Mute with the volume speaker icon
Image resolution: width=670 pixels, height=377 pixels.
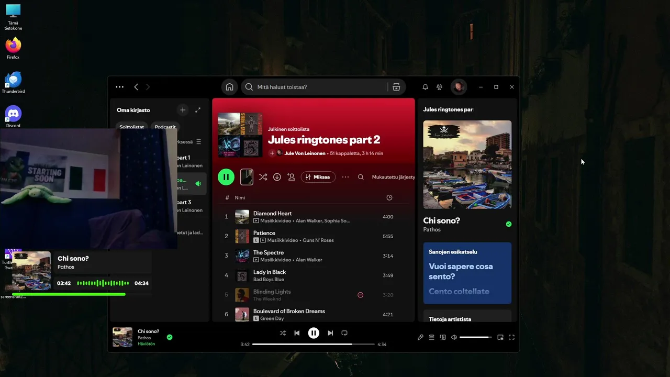[x=454, y=337]
